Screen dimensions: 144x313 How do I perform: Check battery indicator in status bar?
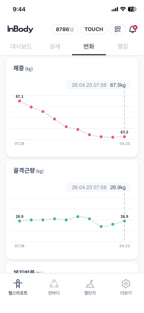[132, 9]
